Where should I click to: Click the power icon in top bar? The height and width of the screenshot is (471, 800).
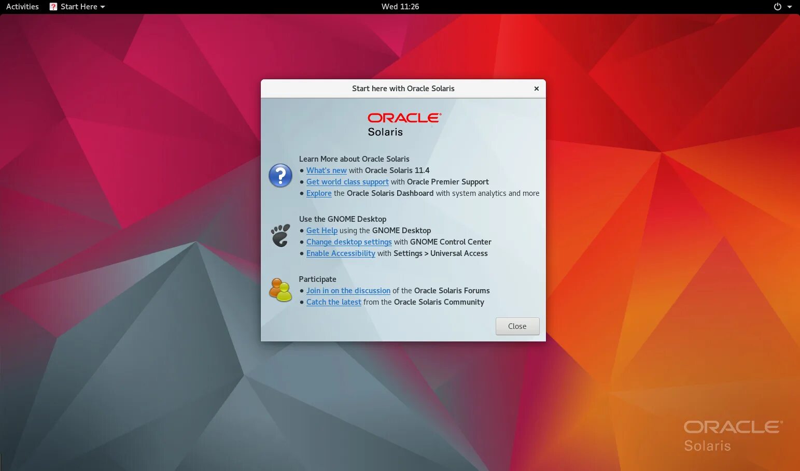pyautogui.click(x=777, y=7)
